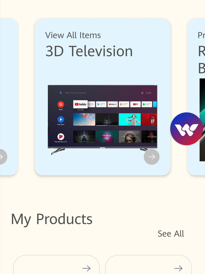Tap the Tumble Dry thumbnail on TV
Screen dimensions: 205x274
tap(107, 137)
